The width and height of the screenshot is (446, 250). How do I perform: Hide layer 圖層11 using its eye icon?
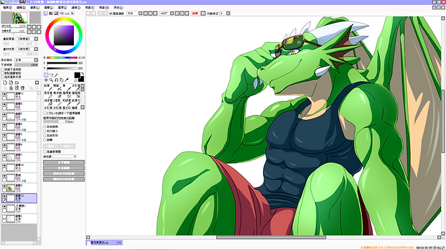click(4, 94)
